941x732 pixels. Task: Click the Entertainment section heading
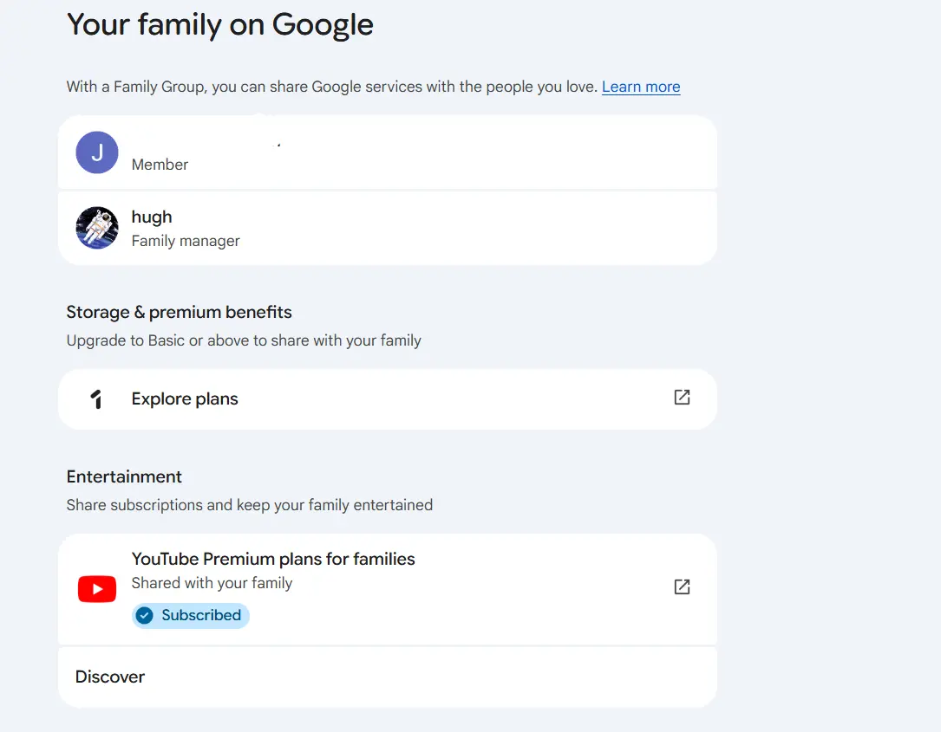click(124, 476)
